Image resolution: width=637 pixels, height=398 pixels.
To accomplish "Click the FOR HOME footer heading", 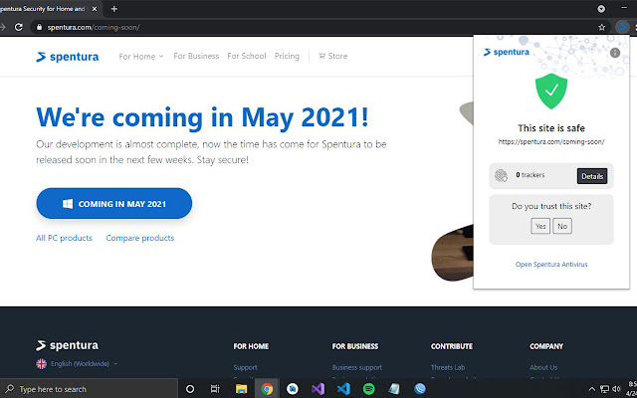I will point(251,346).
